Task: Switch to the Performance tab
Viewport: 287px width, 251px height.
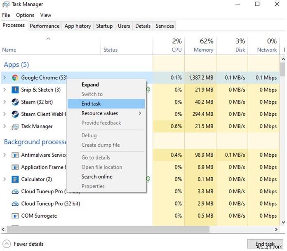Action: (45, 26)
